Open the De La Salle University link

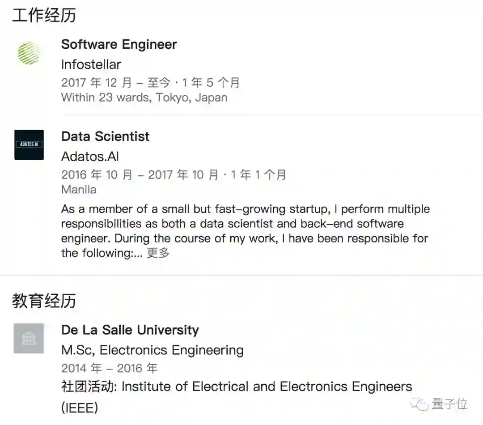130,330
